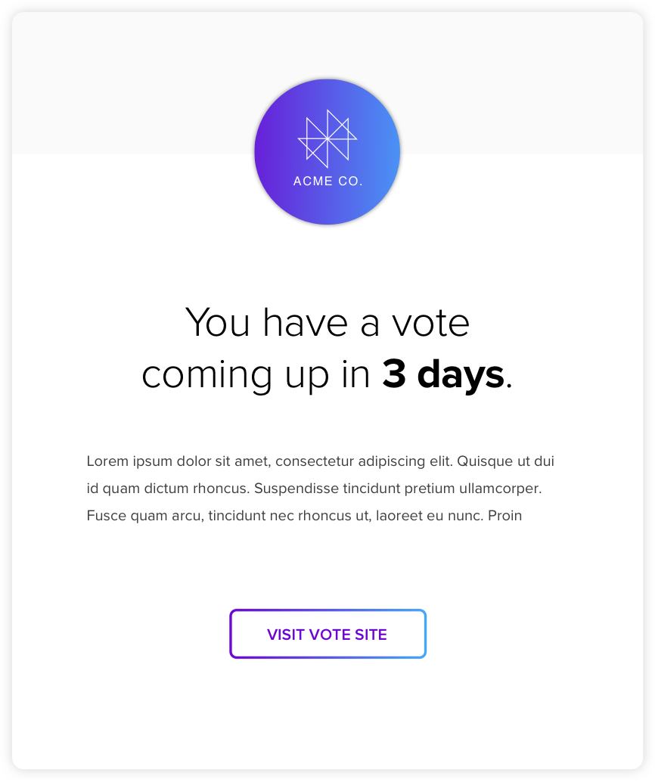Click the word 'laoreet' in the last line

(399, 515)
